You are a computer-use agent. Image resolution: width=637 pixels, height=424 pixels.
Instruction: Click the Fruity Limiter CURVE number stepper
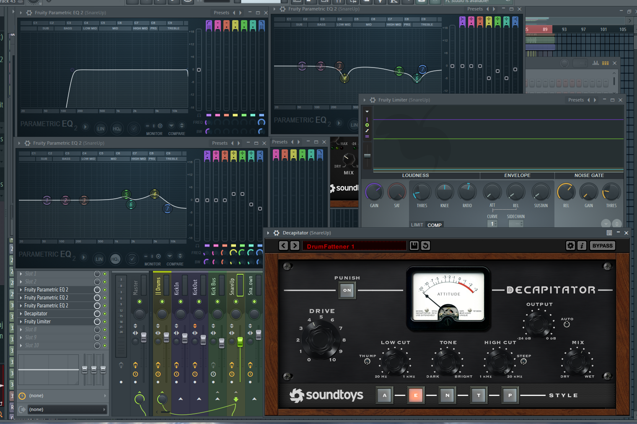coord(493,224)
